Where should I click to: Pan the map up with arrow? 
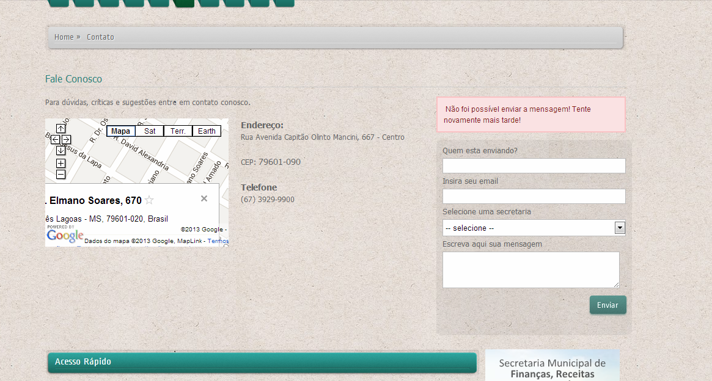pos(61,129)
